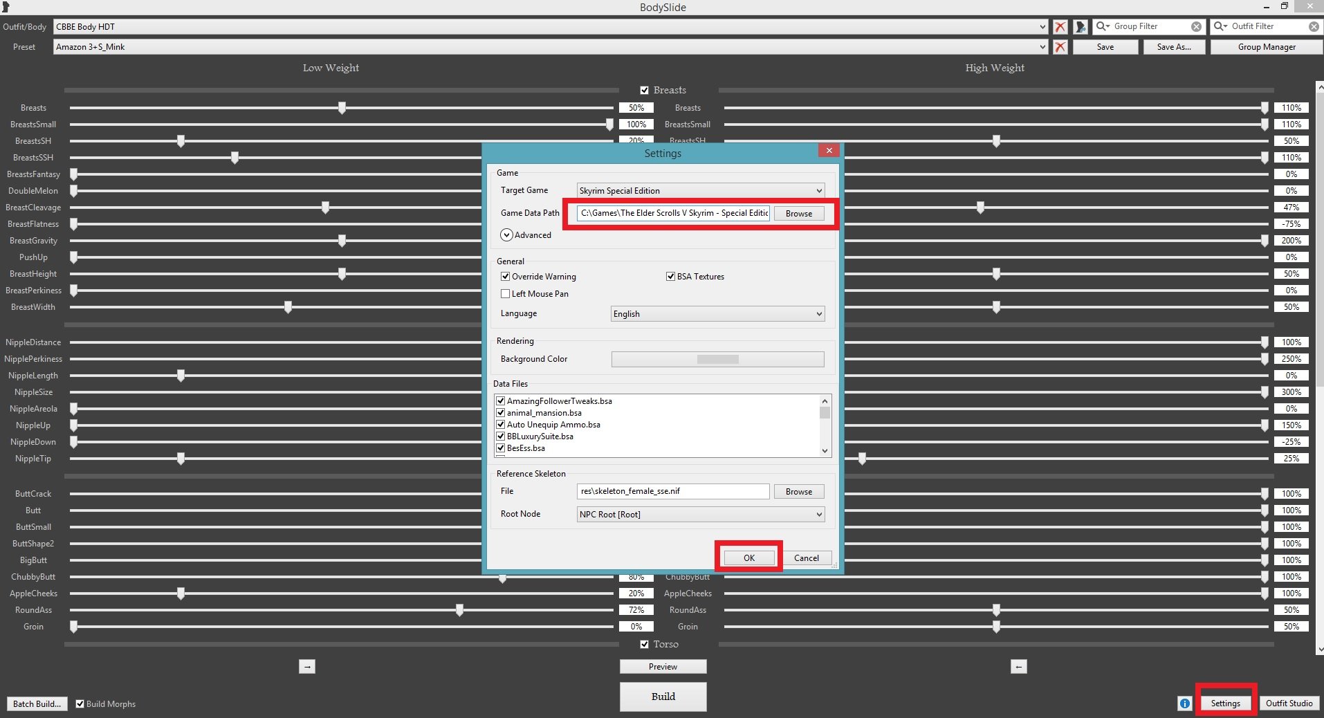Viewport: 1324px width, 718px height.
Task: Clear the Group Filter search field
Action: (x=1196, y=27)
